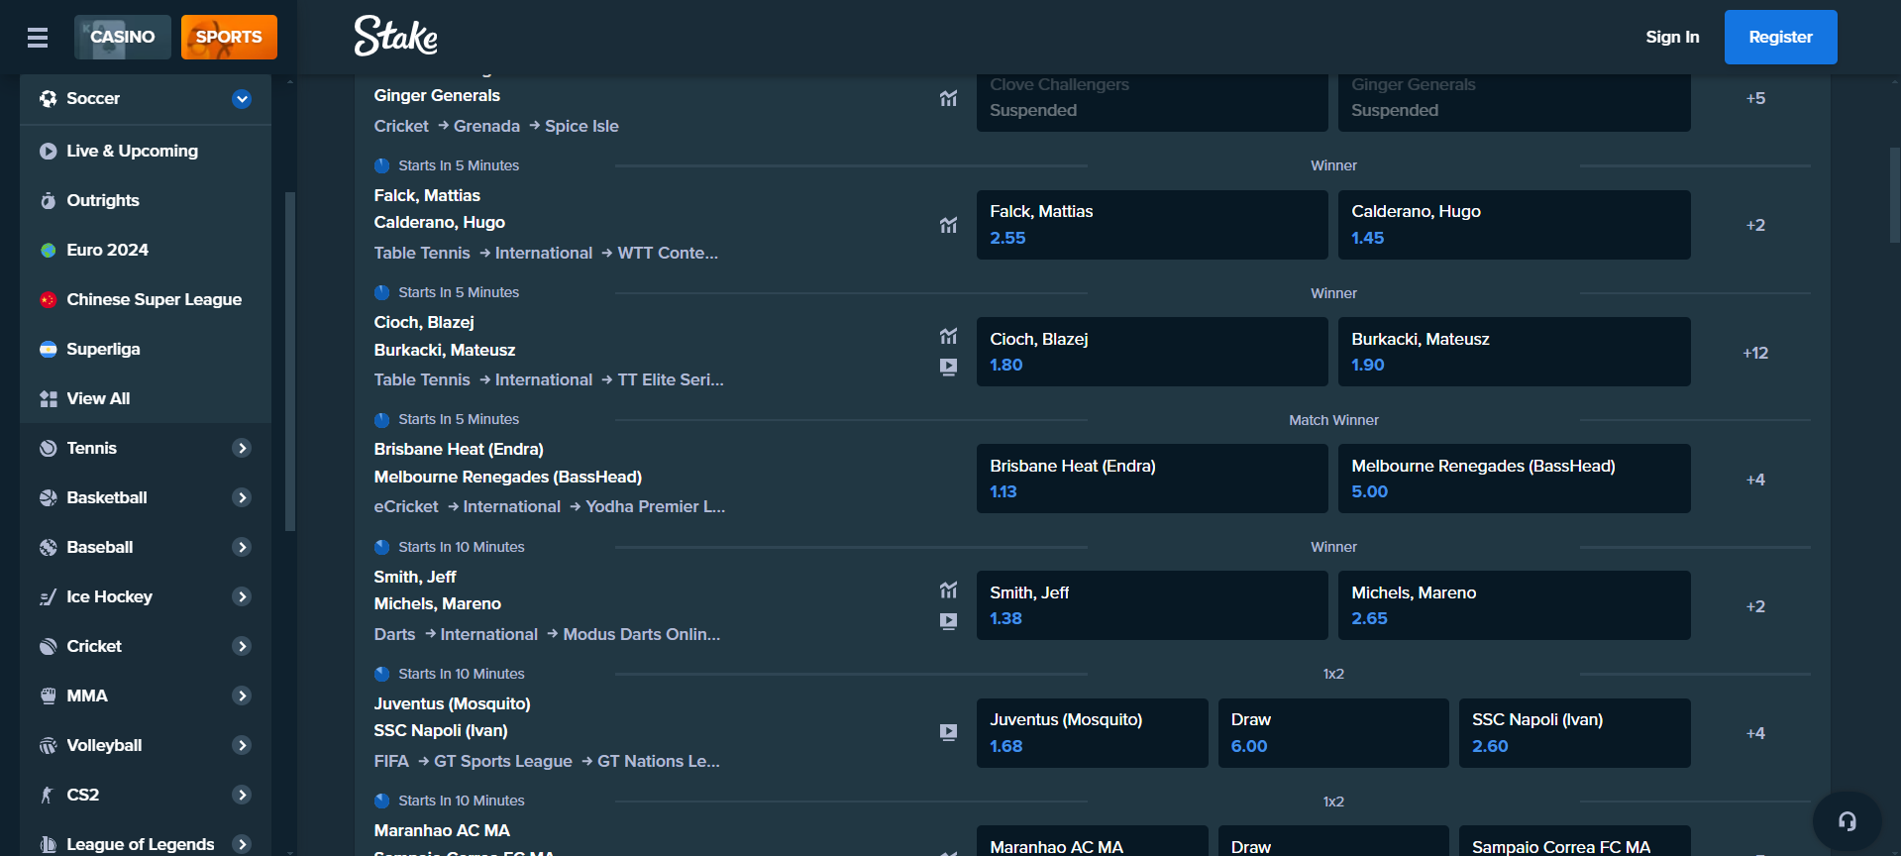The image size is (1901, 856).
Task: Bet on Calderano, Hugo at 1.45
Action: pyautogui.click(x=1514, y=225)
